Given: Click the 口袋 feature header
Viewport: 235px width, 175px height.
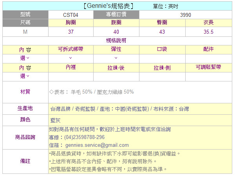Looking at the screenshot, I should point(162,49).
